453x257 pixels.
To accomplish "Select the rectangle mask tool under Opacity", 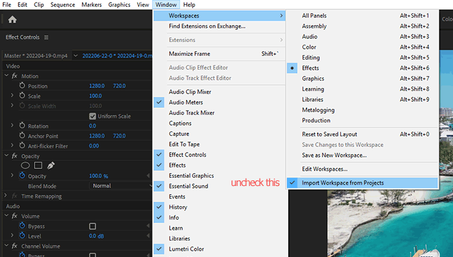I will coord(38,165).
